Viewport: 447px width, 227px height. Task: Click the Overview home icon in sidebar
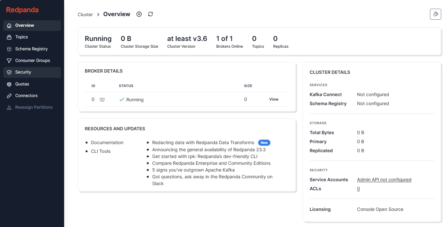coord(9,25)
